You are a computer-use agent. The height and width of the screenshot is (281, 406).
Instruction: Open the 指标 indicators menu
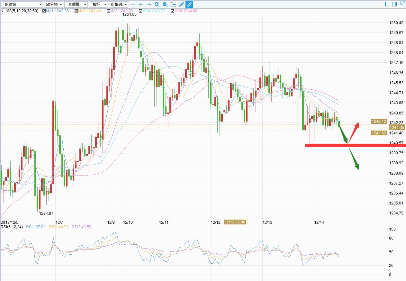coord(98,5)
